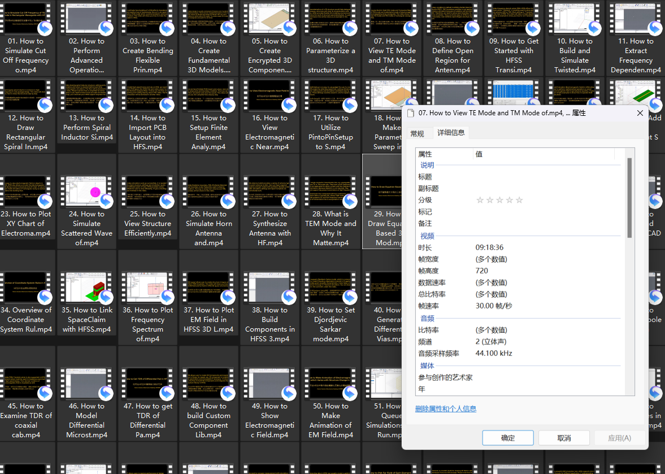The height and width of the screenshot is (474, 665).
Task: Set rating to three stars
Action: (x=499, y=200)
